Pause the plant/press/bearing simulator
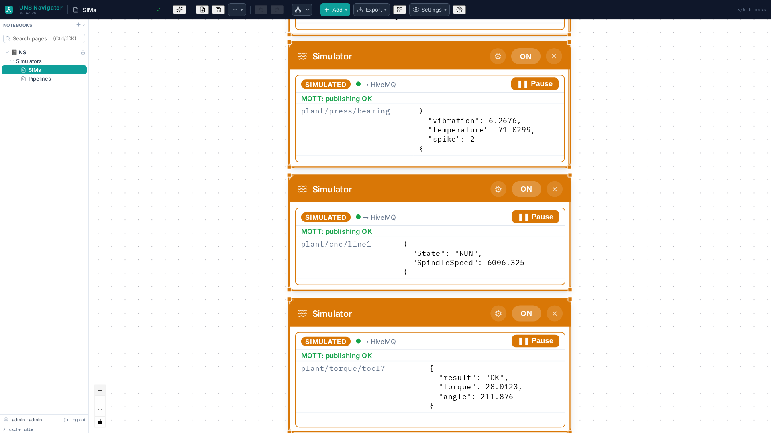Screen dimensions: 771x433 click(x=535, y=84)
